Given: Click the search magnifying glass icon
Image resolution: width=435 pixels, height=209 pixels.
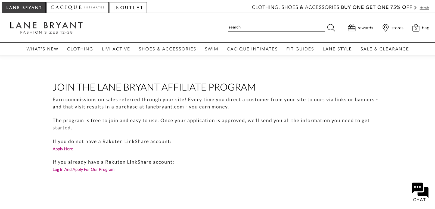Looking at the screenshot, I should (331, 28).
